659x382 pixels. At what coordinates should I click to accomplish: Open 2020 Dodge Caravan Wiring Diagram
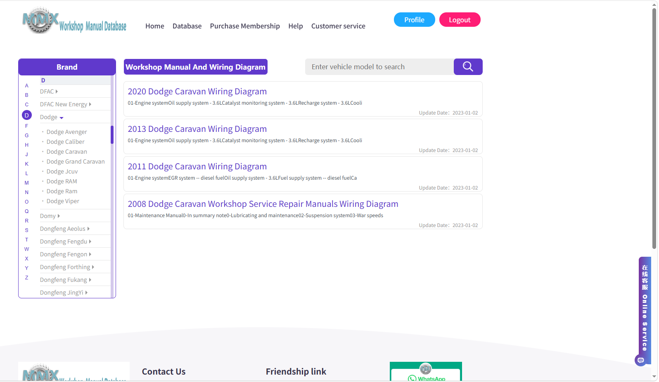coord(197,91)
